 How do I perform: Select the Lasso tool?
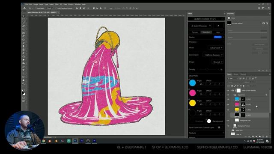tap(24, 23)
